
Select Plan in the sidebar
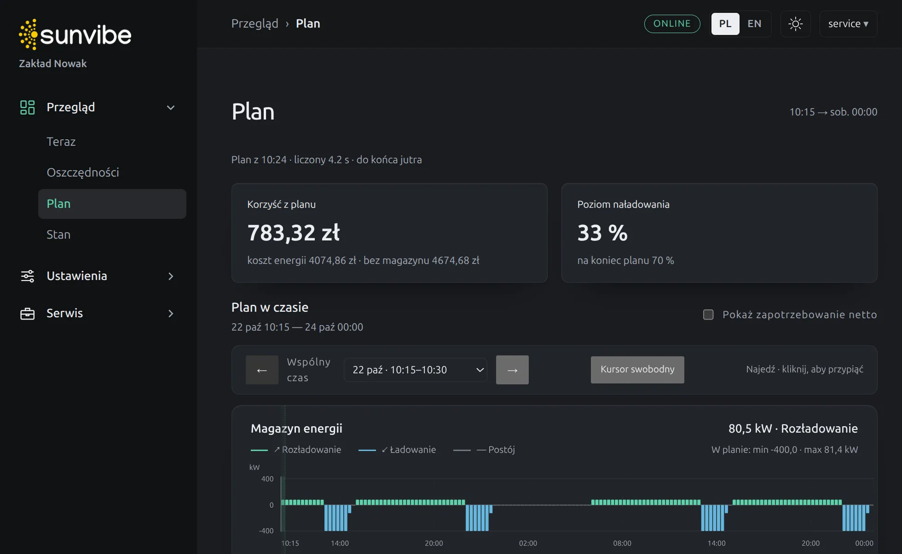[112, 204]
